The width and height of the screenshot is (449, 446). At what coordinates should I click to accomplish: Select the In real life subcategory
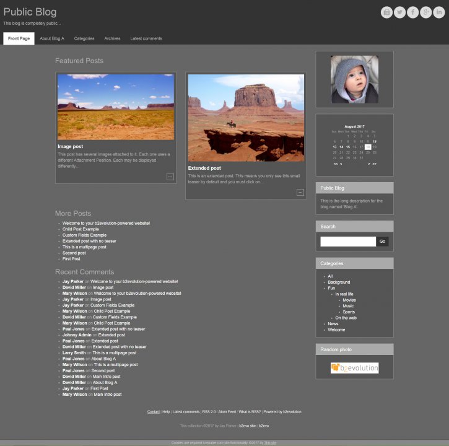344,294
